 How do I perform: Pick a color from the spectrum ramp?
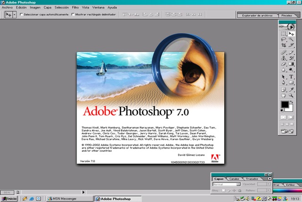(287, 191)
